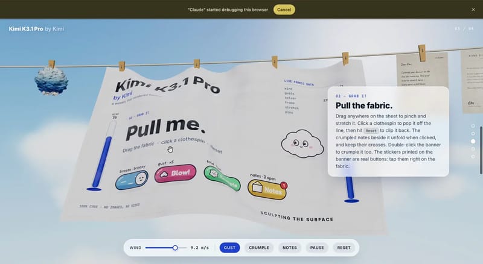Cancel the Claude debugging session
The height and width of the screenshot is (264, 483).
284,10
